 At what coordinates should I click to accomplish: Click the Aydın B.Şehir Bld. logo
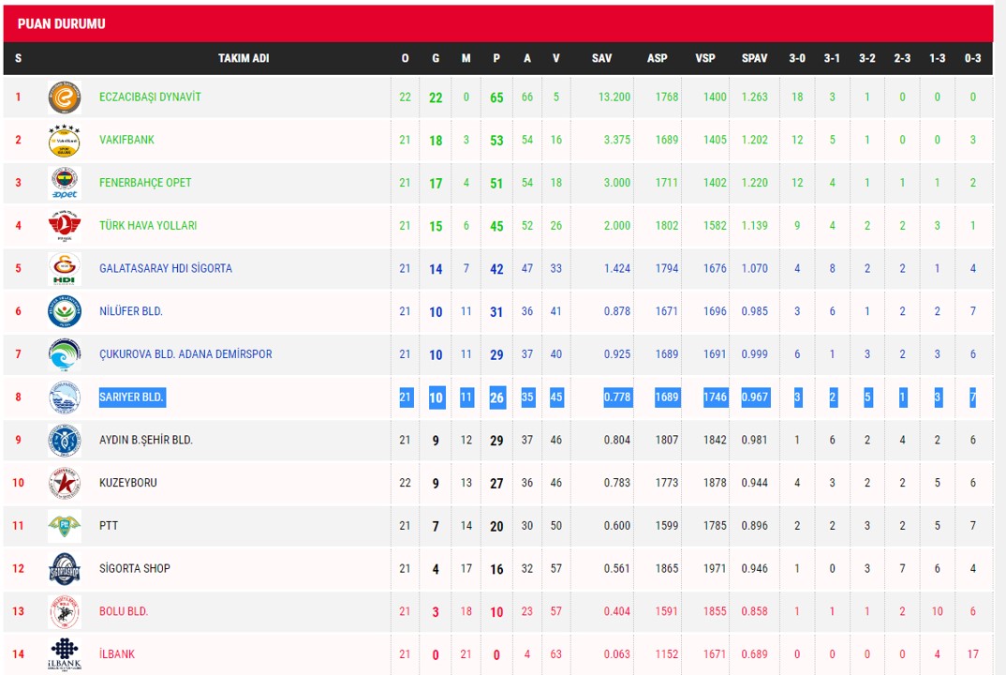(x=64, y=441)
